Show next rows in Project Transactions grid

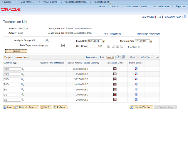tap(152, 57)
